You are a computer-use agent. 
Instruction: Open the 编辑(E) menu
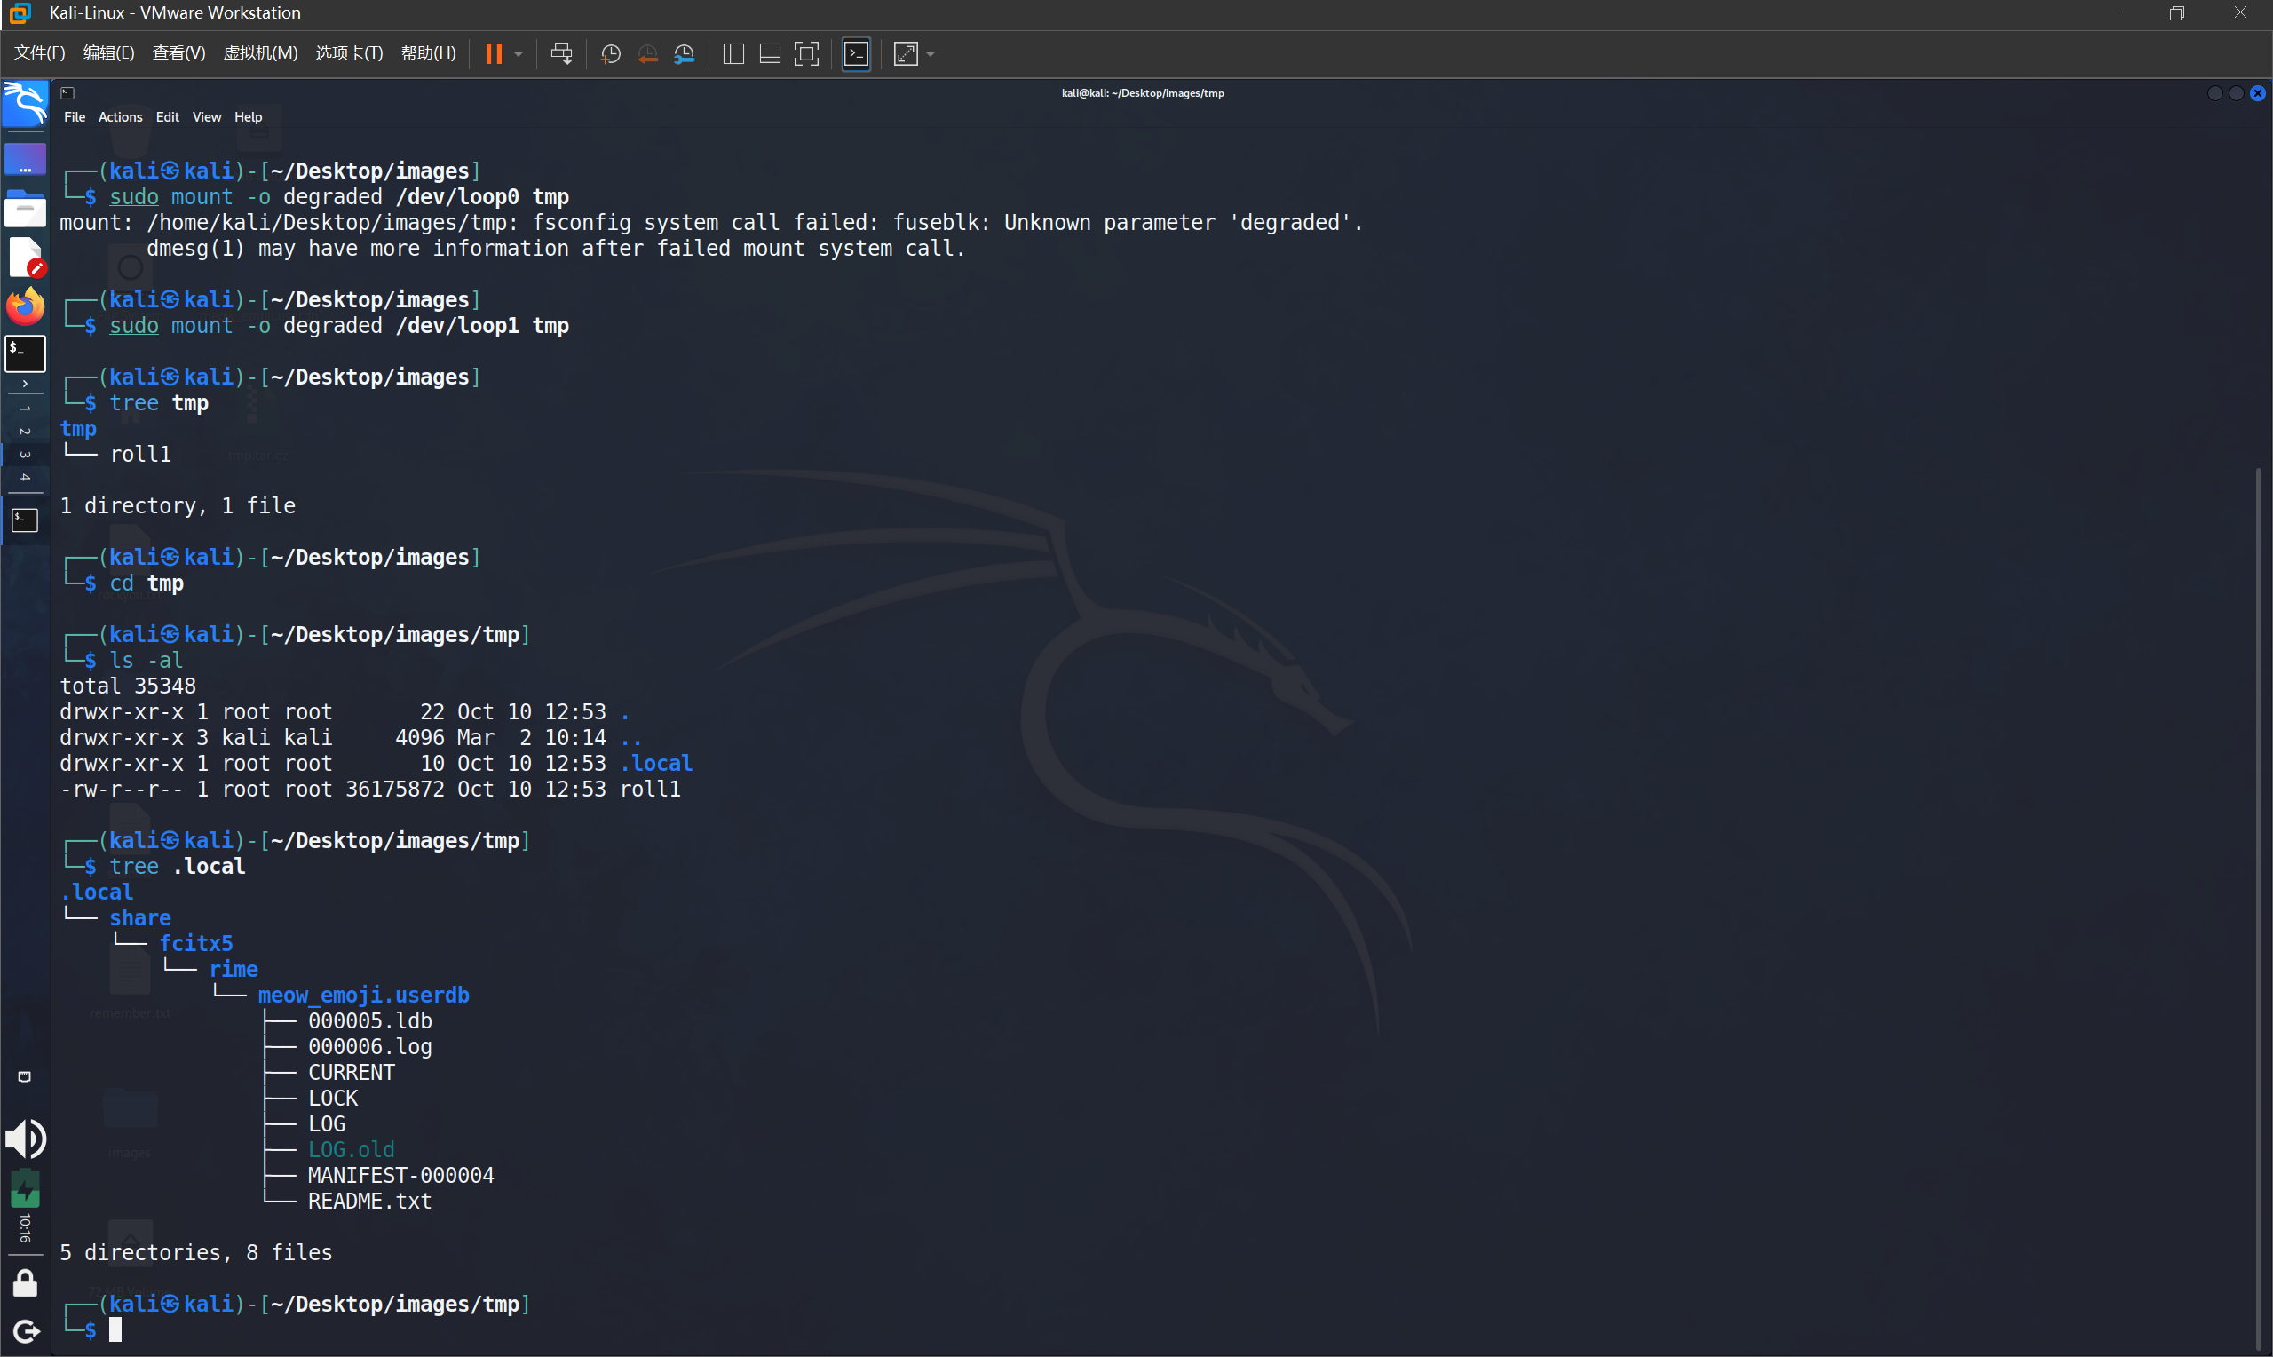pos(108,53)
